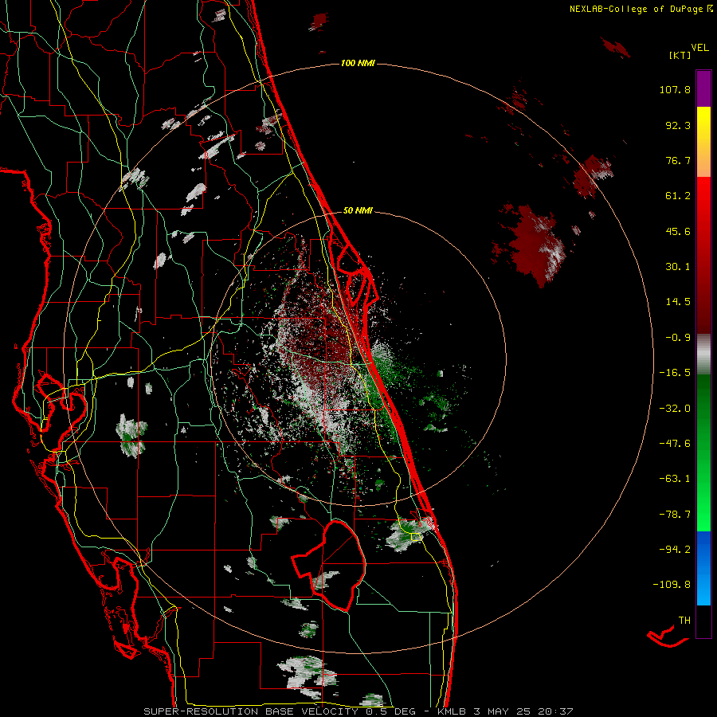
Task: Select the 14.5 legend value
Action: [x=678, y=302]
